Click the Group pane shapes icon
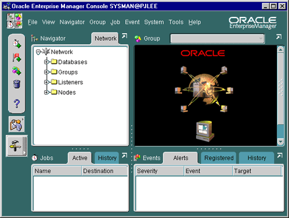 tap(138, 38)
